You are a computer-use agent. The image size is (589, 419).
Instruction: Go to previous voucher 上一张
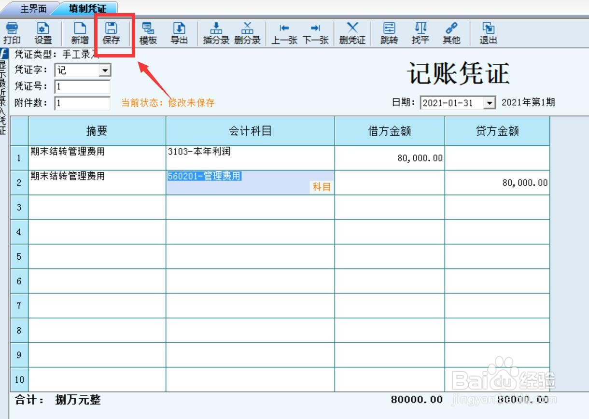tap(284, 33)
